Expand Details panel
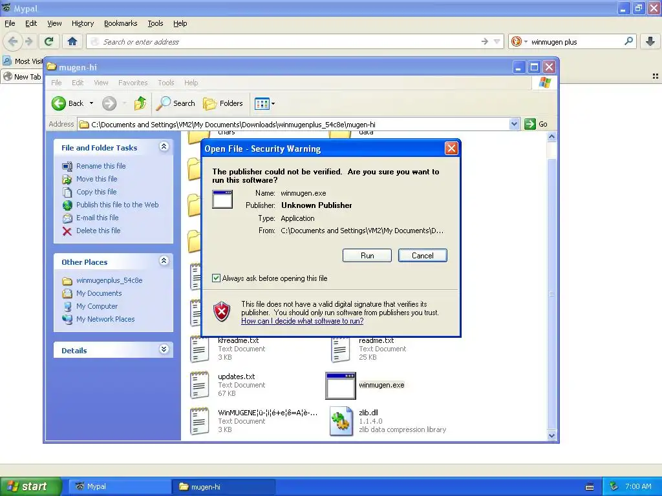 tap(164, 349)
